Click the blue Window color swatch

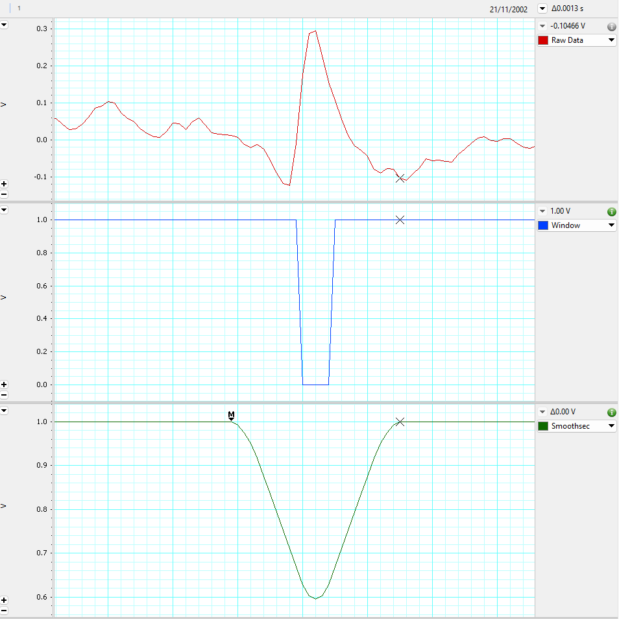543,225
